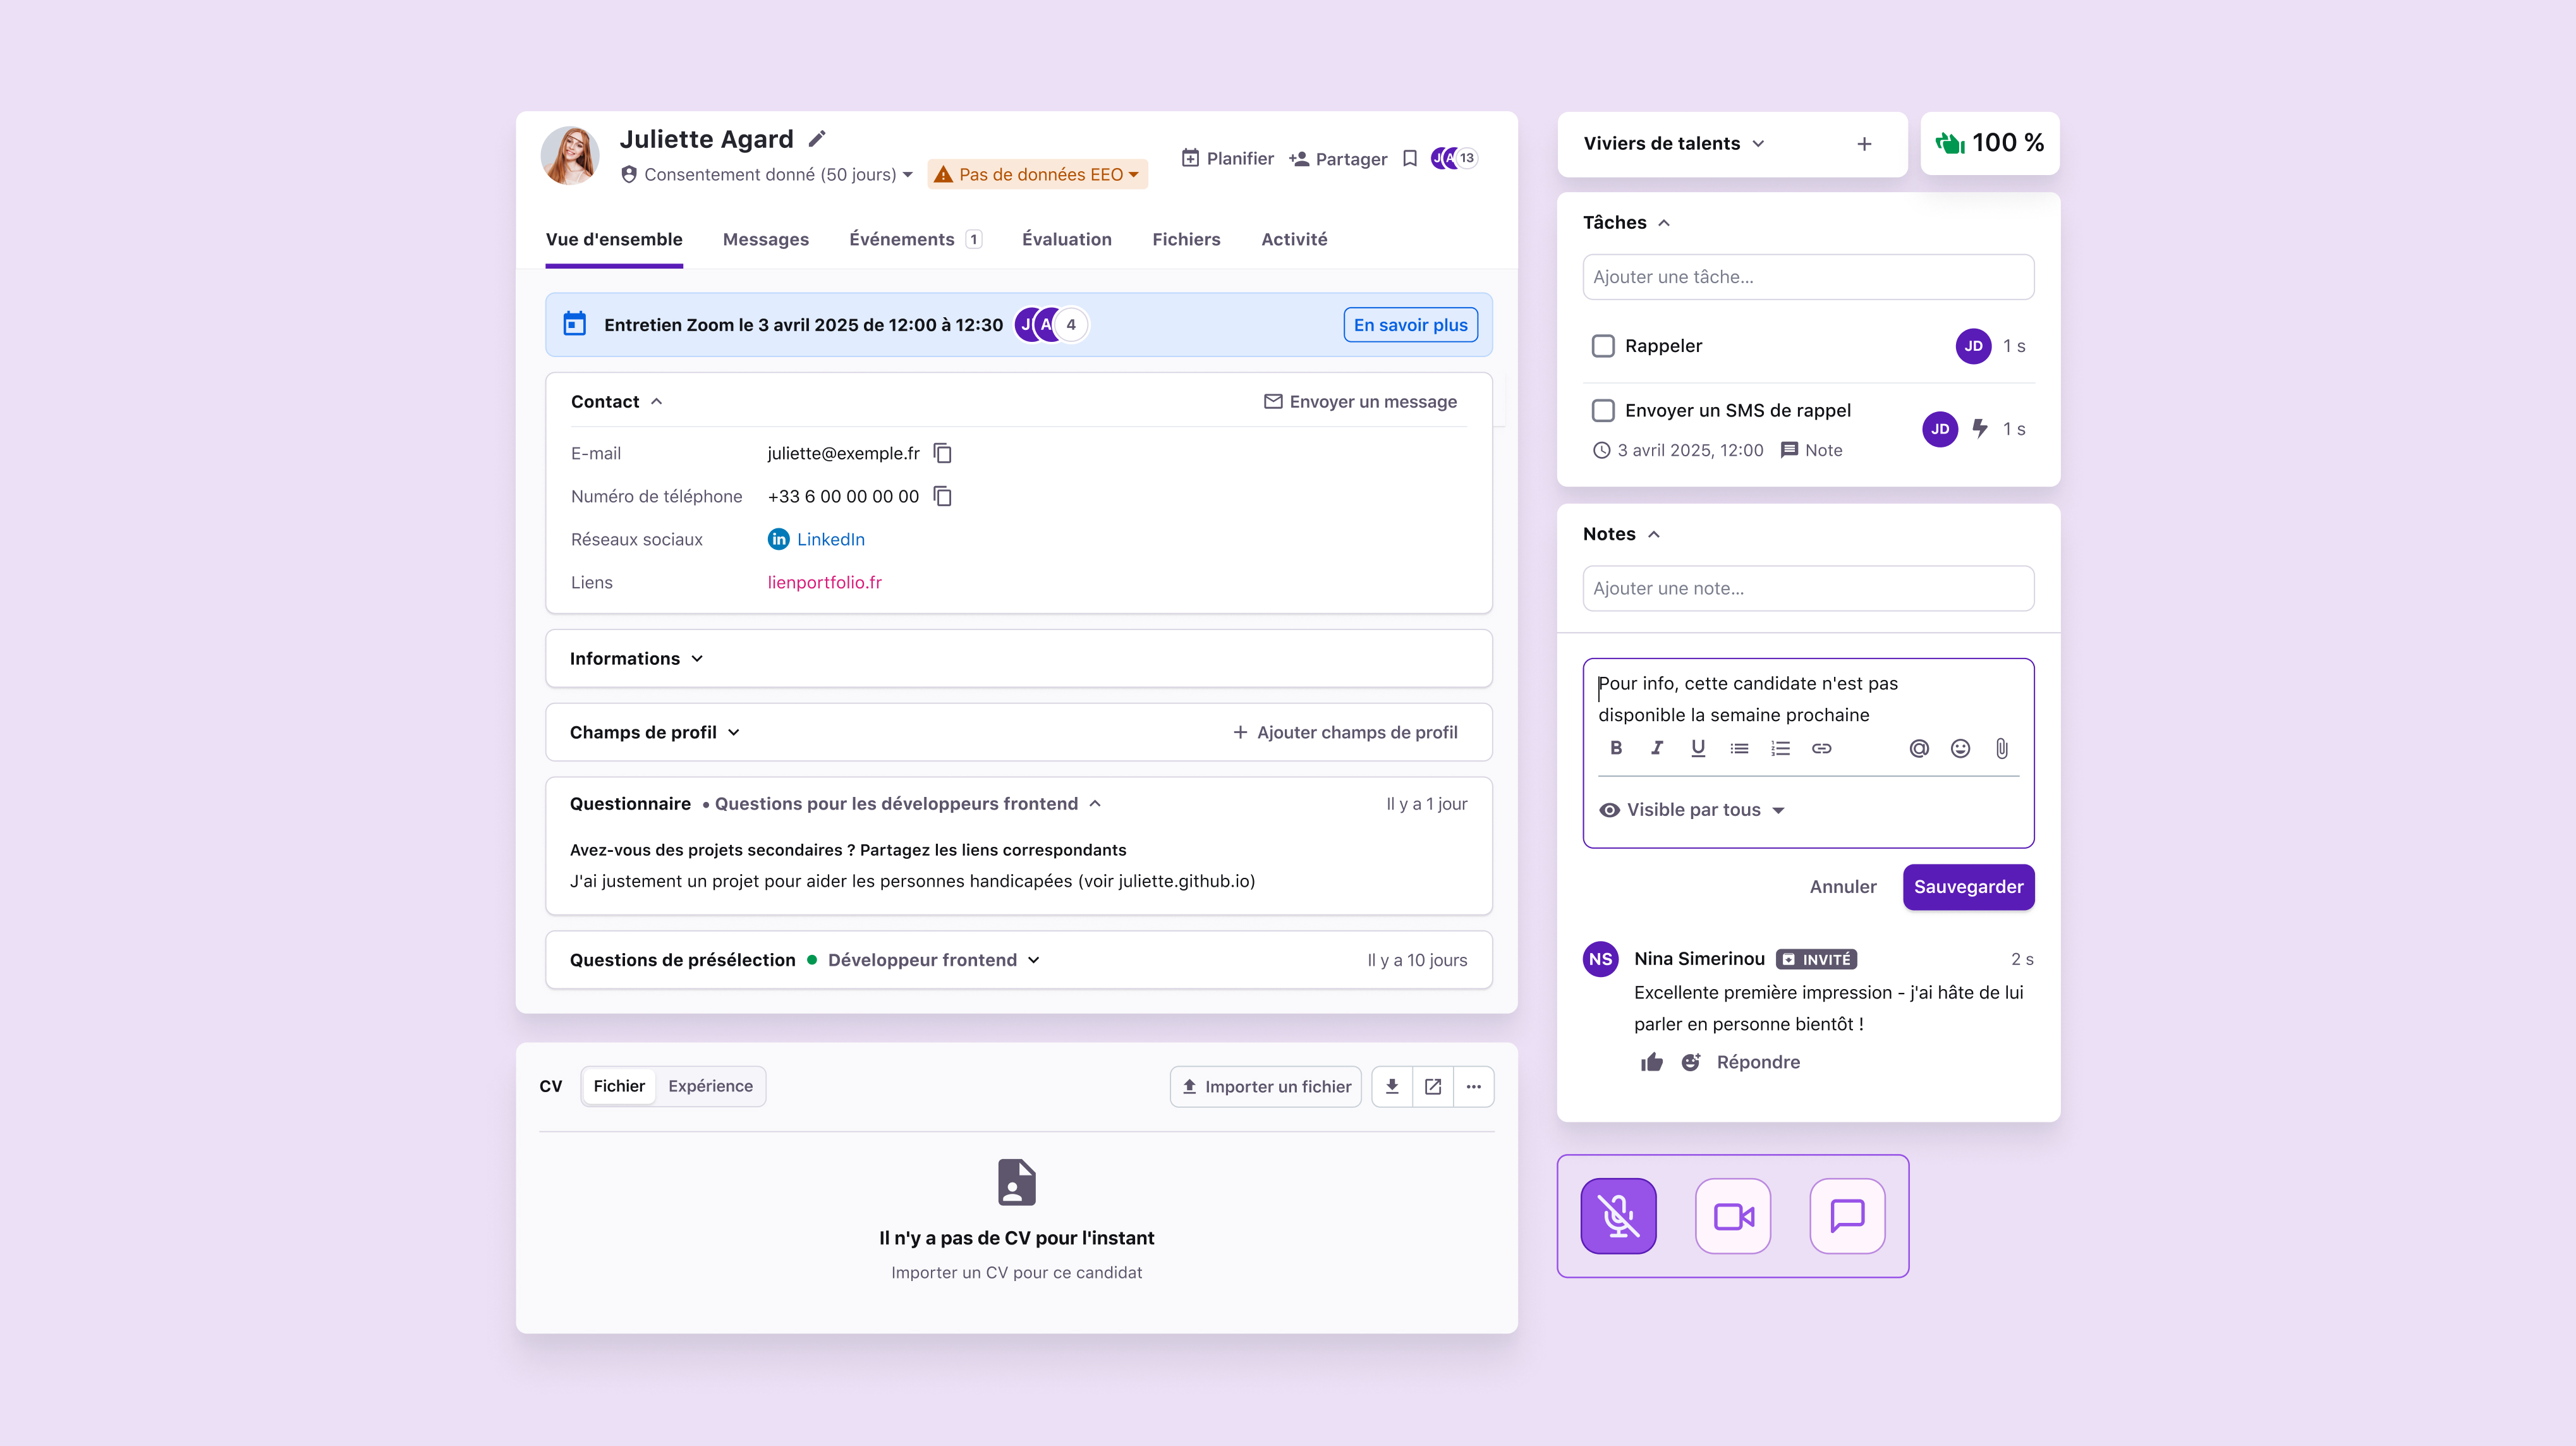Mention someone with the @ icon
2576x1446 pixels.
[1919, 748]
